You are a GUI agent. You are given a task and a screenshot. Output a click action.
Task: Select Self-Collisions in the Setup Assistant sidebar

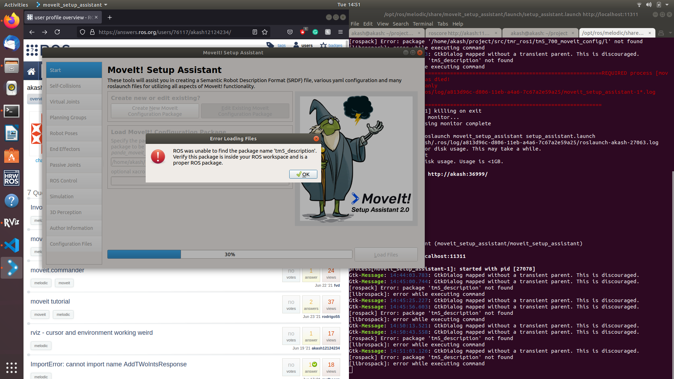[74, 86]
